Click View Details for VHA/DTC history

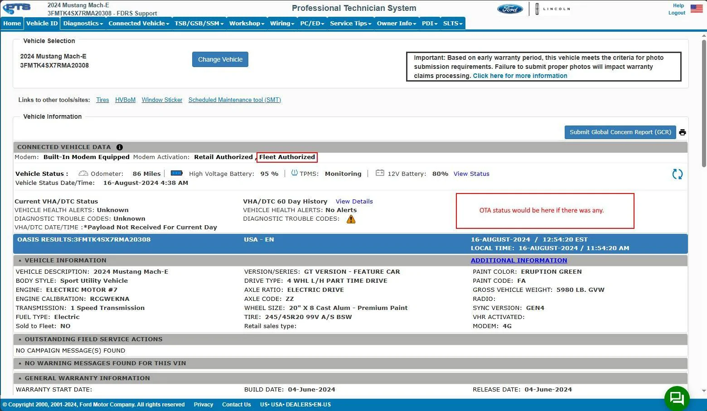pyautogui.click(x=354, y=202)
